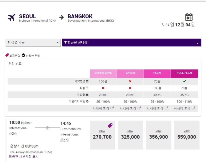
Task: Choose the KRW 325,000 fare card
Action: [130, 135]
